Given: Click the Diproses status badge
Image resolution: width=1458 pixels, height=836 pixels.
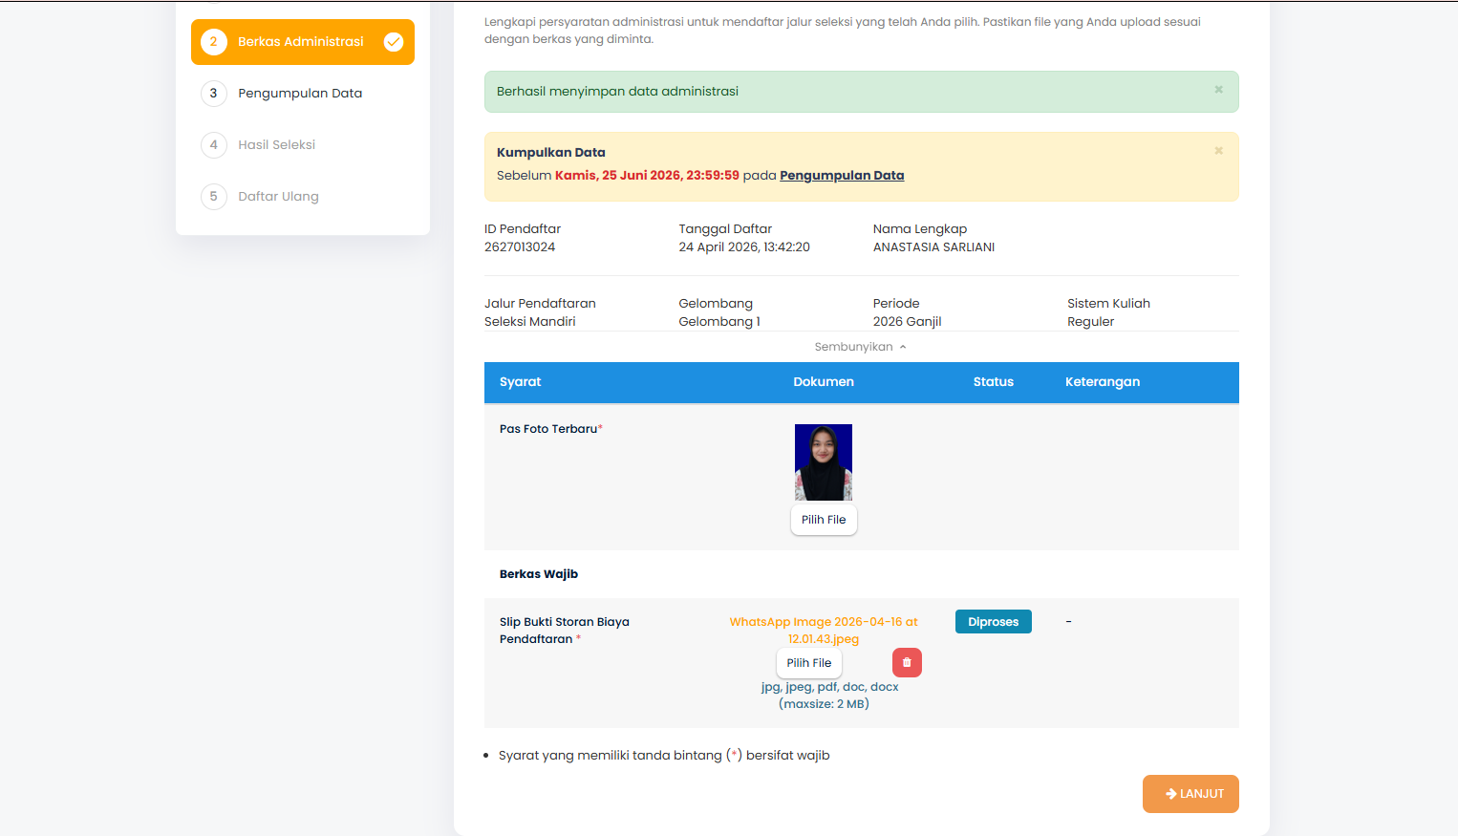Looking at the screenshot, I should (993, 622).
